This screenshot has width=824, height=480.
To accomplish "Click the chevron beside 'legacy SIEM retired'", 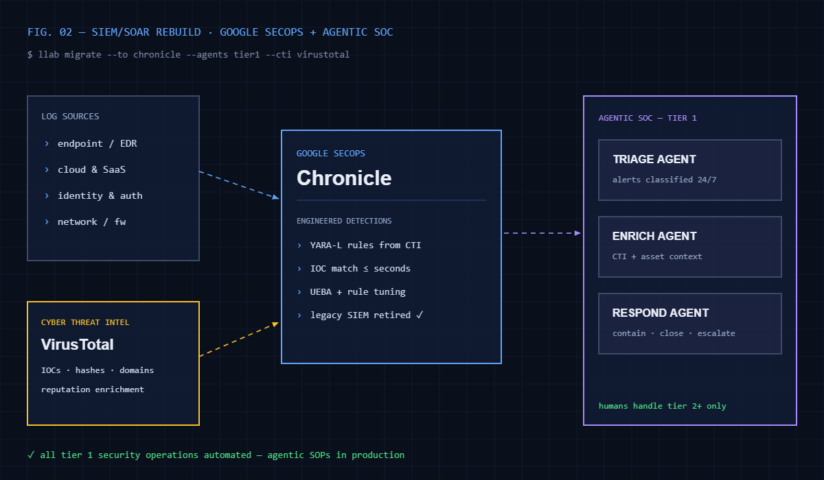I will tap(299, 315).
